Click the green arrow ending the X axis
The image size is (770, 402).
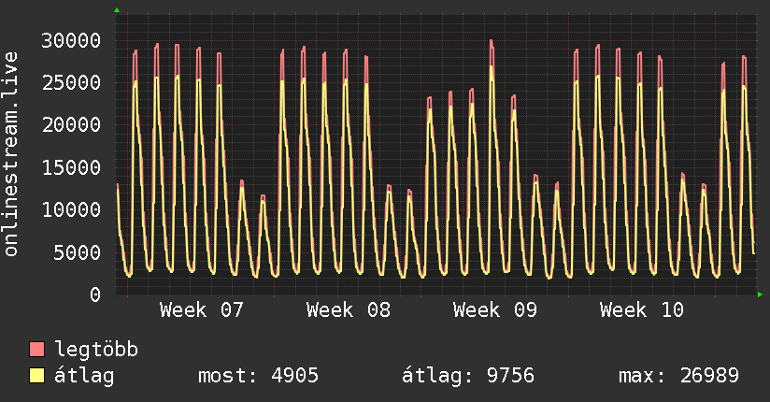[x=761, y=294]
